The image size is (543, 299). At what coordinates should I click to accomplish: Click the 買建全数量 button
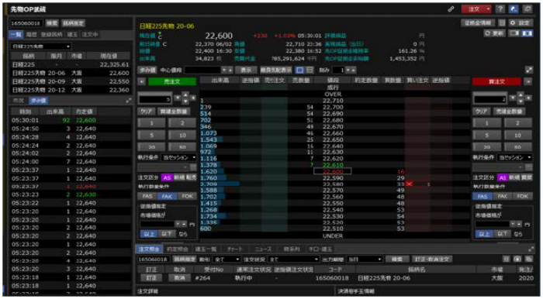coord(174,112)
